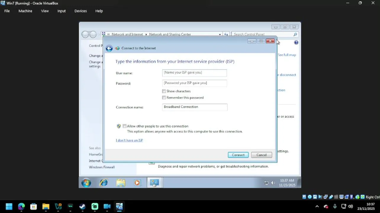
Task: Click Network and Internet in the address breadcrumb
Action: [x=127, y=34]
